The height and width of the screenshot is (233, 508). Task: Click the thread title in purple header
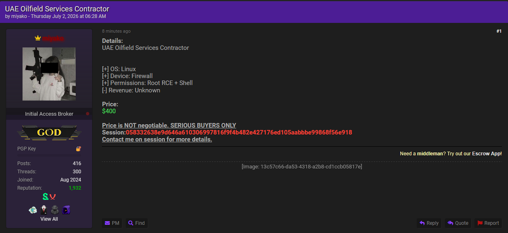point(57,9)
